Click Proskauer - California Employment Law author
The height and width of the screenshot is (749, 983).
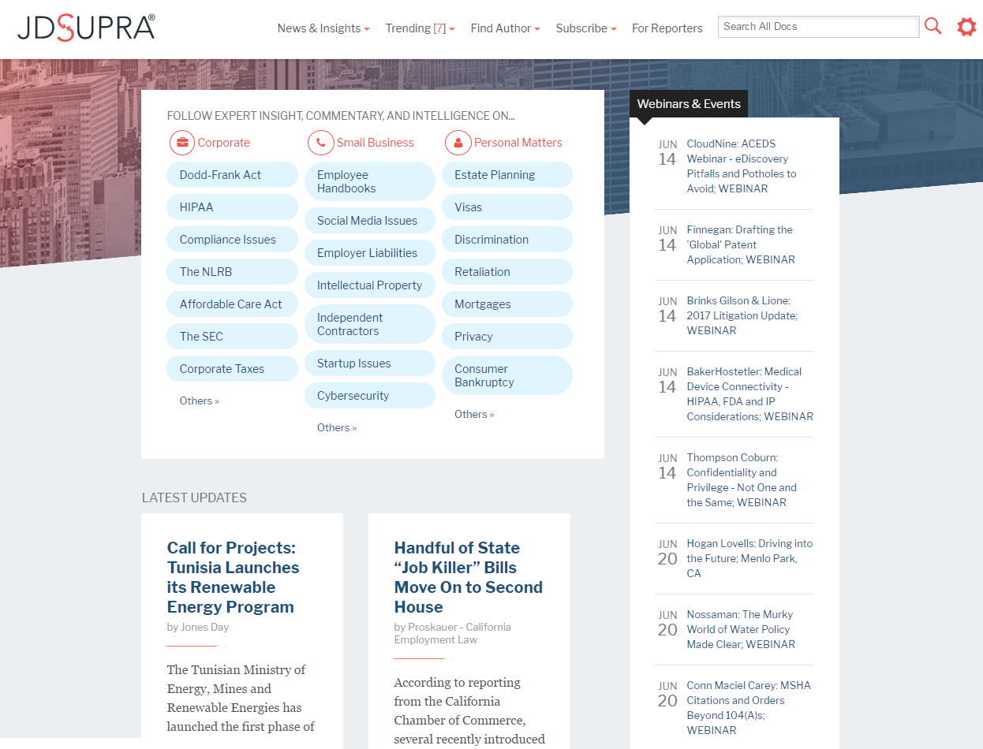coord(453,633)
